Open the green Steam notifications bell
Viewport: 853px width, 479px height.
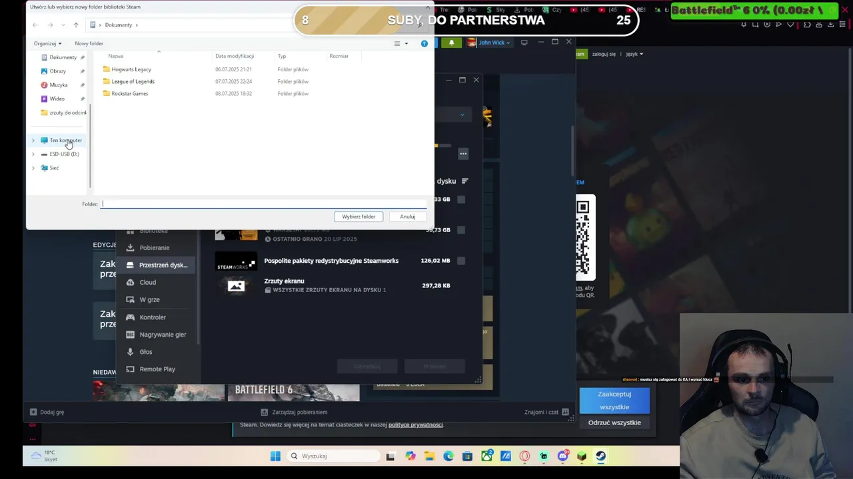[451, 43]
